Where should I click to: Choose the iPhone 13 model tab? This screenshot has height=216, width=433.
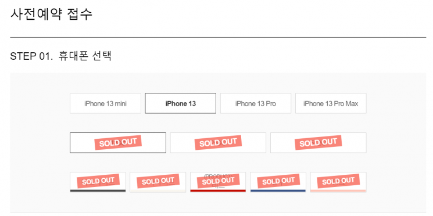pyautogui.click(x=181, y=103)
